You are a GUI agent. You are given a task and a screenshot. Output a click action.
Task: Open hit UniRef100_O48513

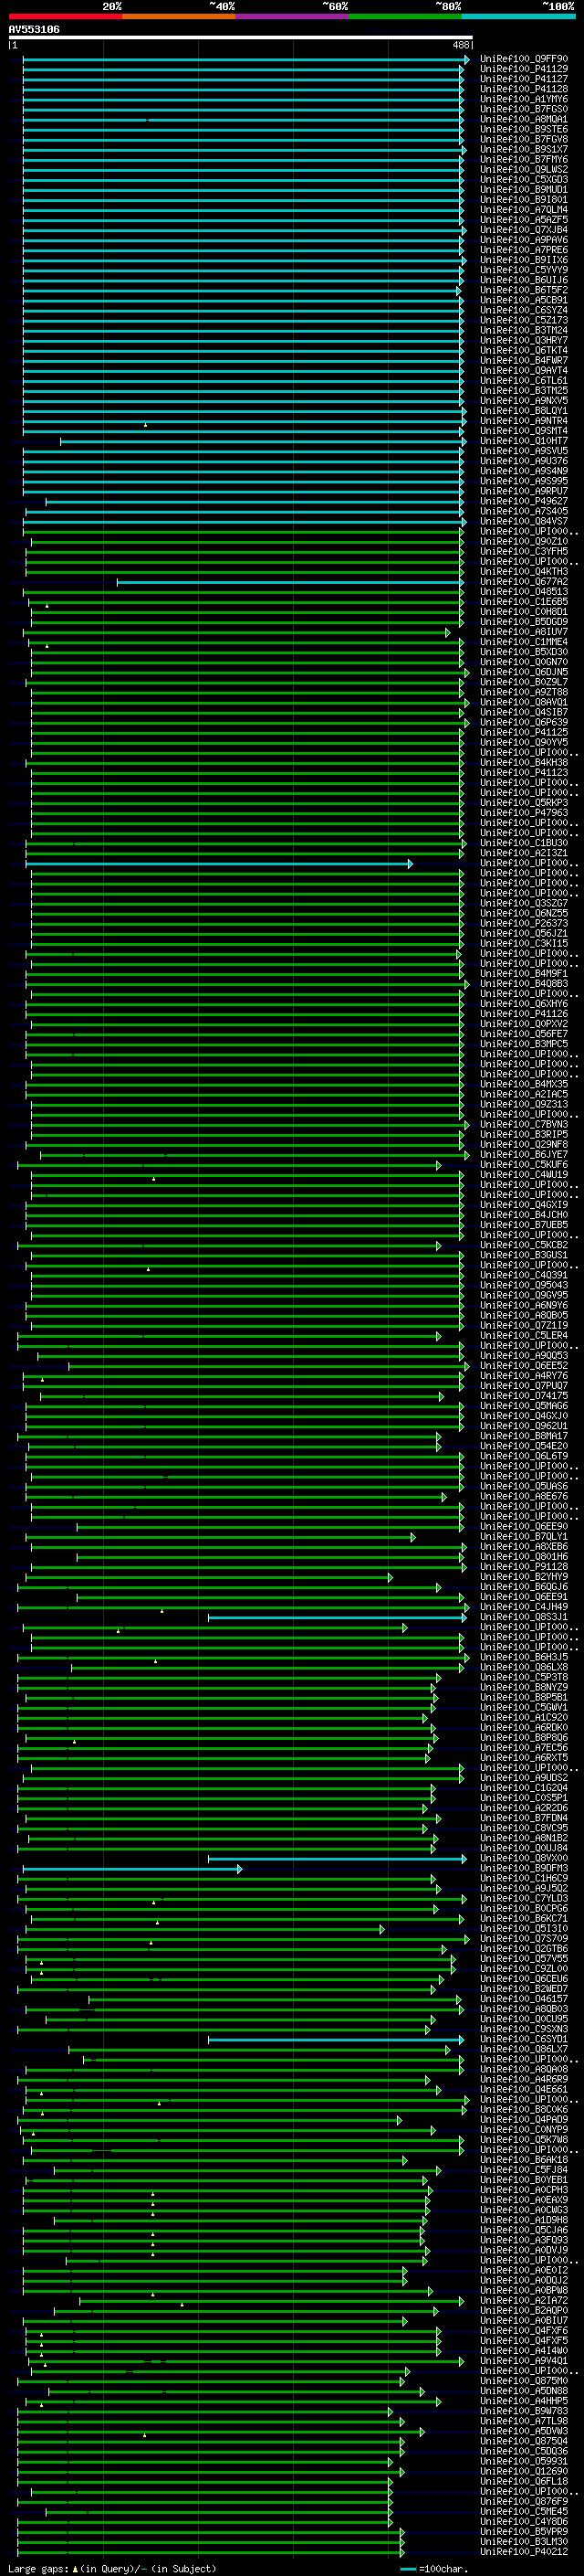524,592
